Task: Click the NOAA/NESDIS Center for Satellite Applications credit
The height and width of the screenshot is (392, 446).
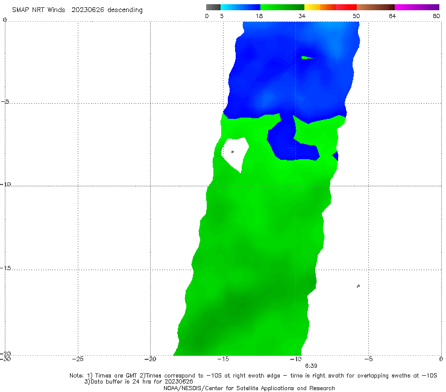Action: (x=249, y=388)
